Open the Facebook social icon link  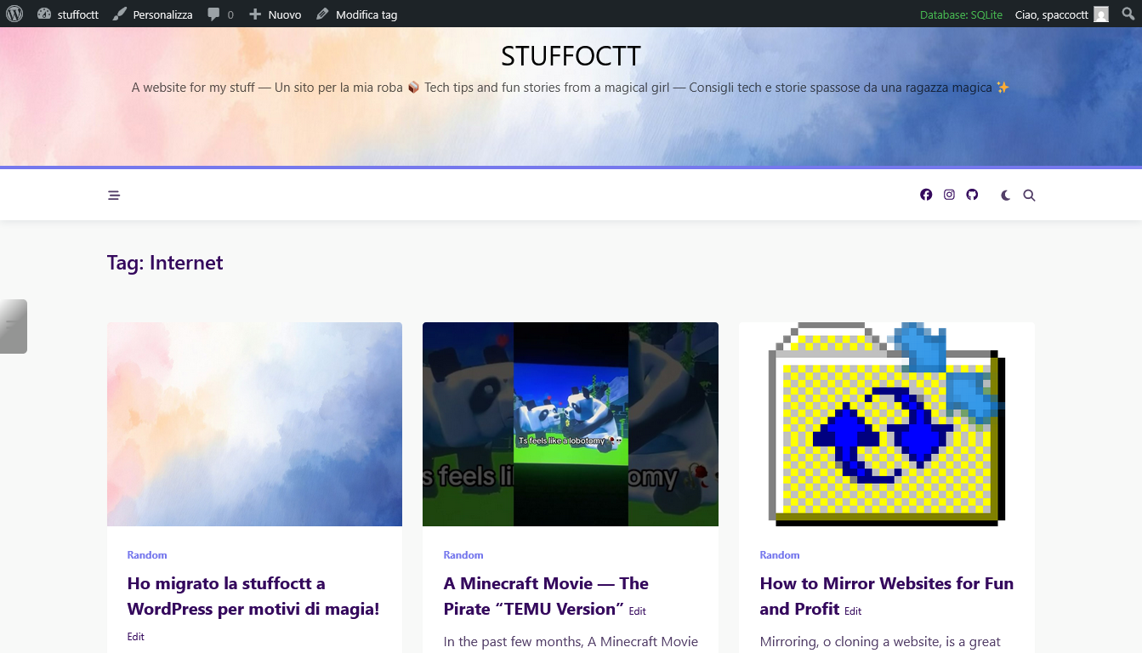(926, 195)
